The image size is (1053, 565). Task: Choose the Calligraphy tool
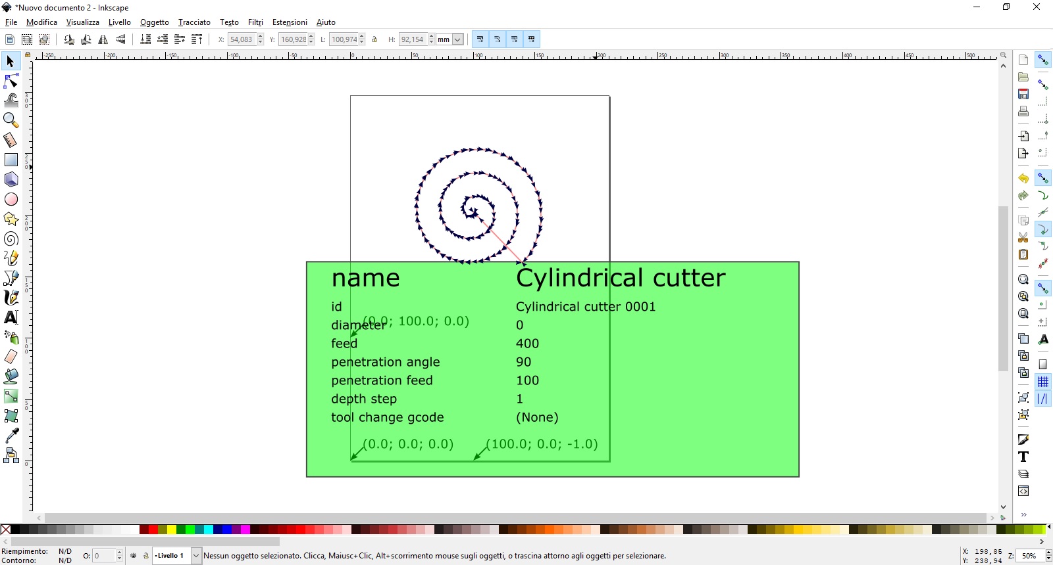[11, 298]
